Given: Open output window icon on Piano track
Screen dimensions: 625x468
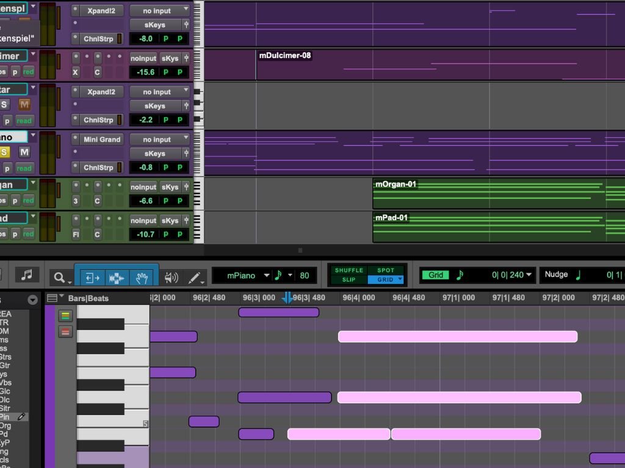Looking at the screenshot, I should point(186,154).
